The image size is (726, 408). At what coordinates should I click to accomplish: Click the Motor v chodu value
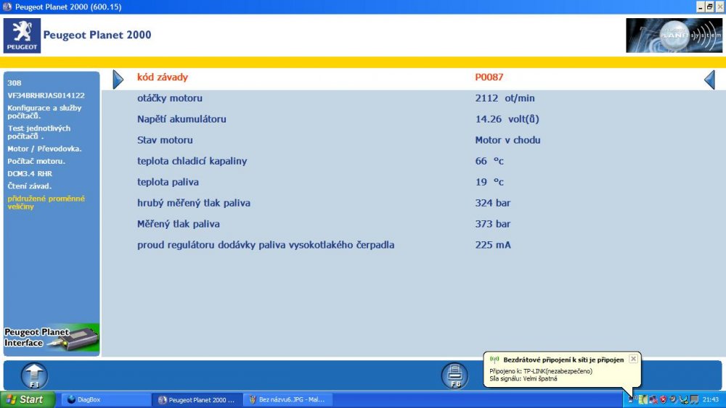pyautogui.click(x=507, y=140)
